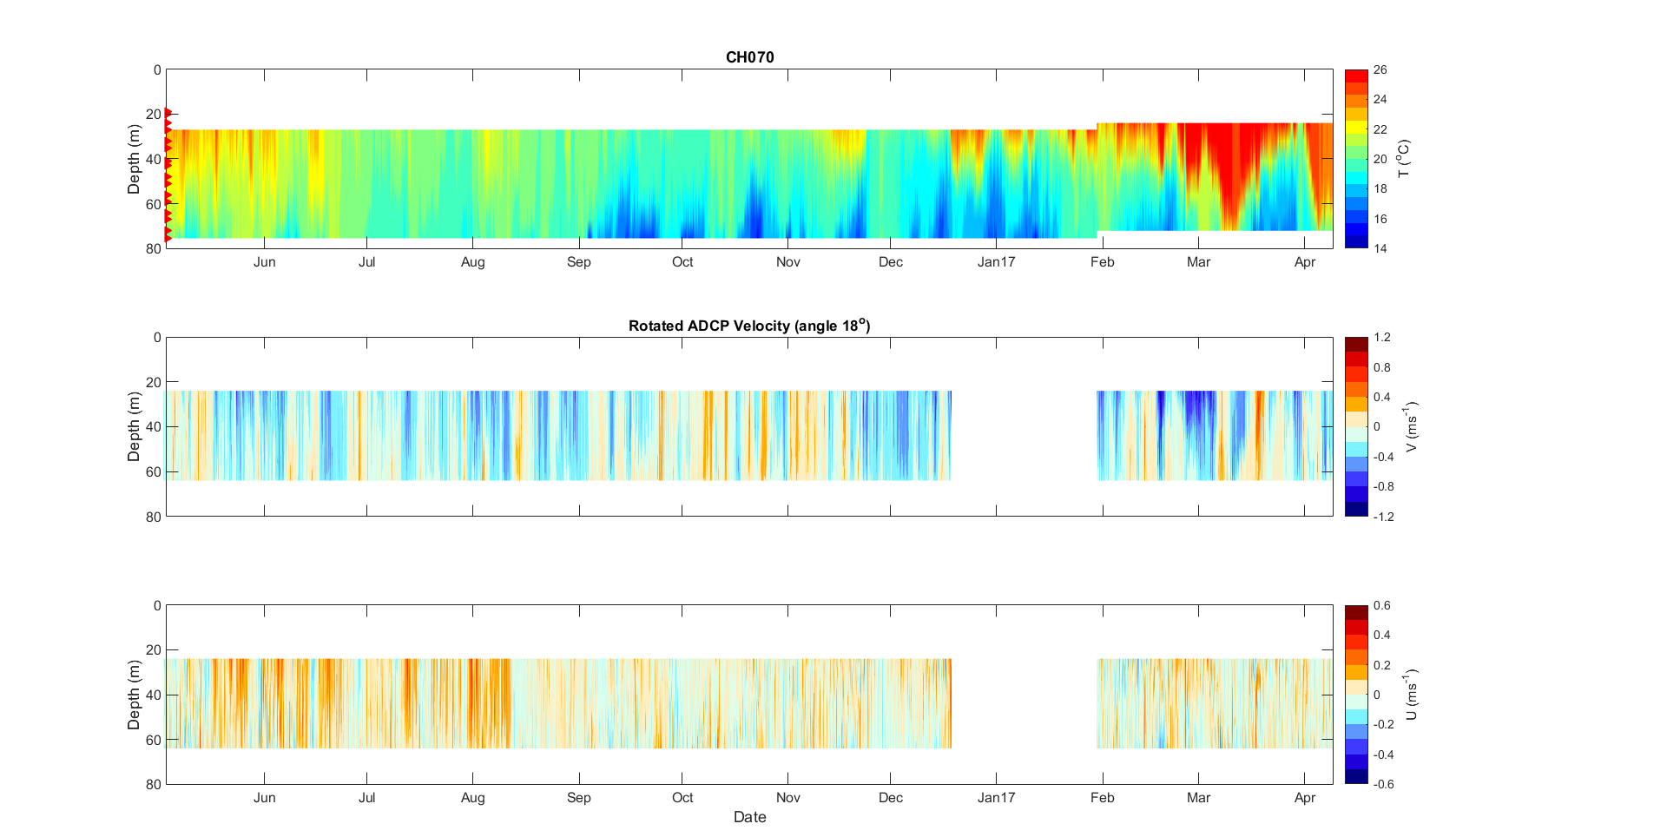This screenshot has height=837, width=1667.
Task: Select the CH070 plot title
Action: click(x=749, y=57)
